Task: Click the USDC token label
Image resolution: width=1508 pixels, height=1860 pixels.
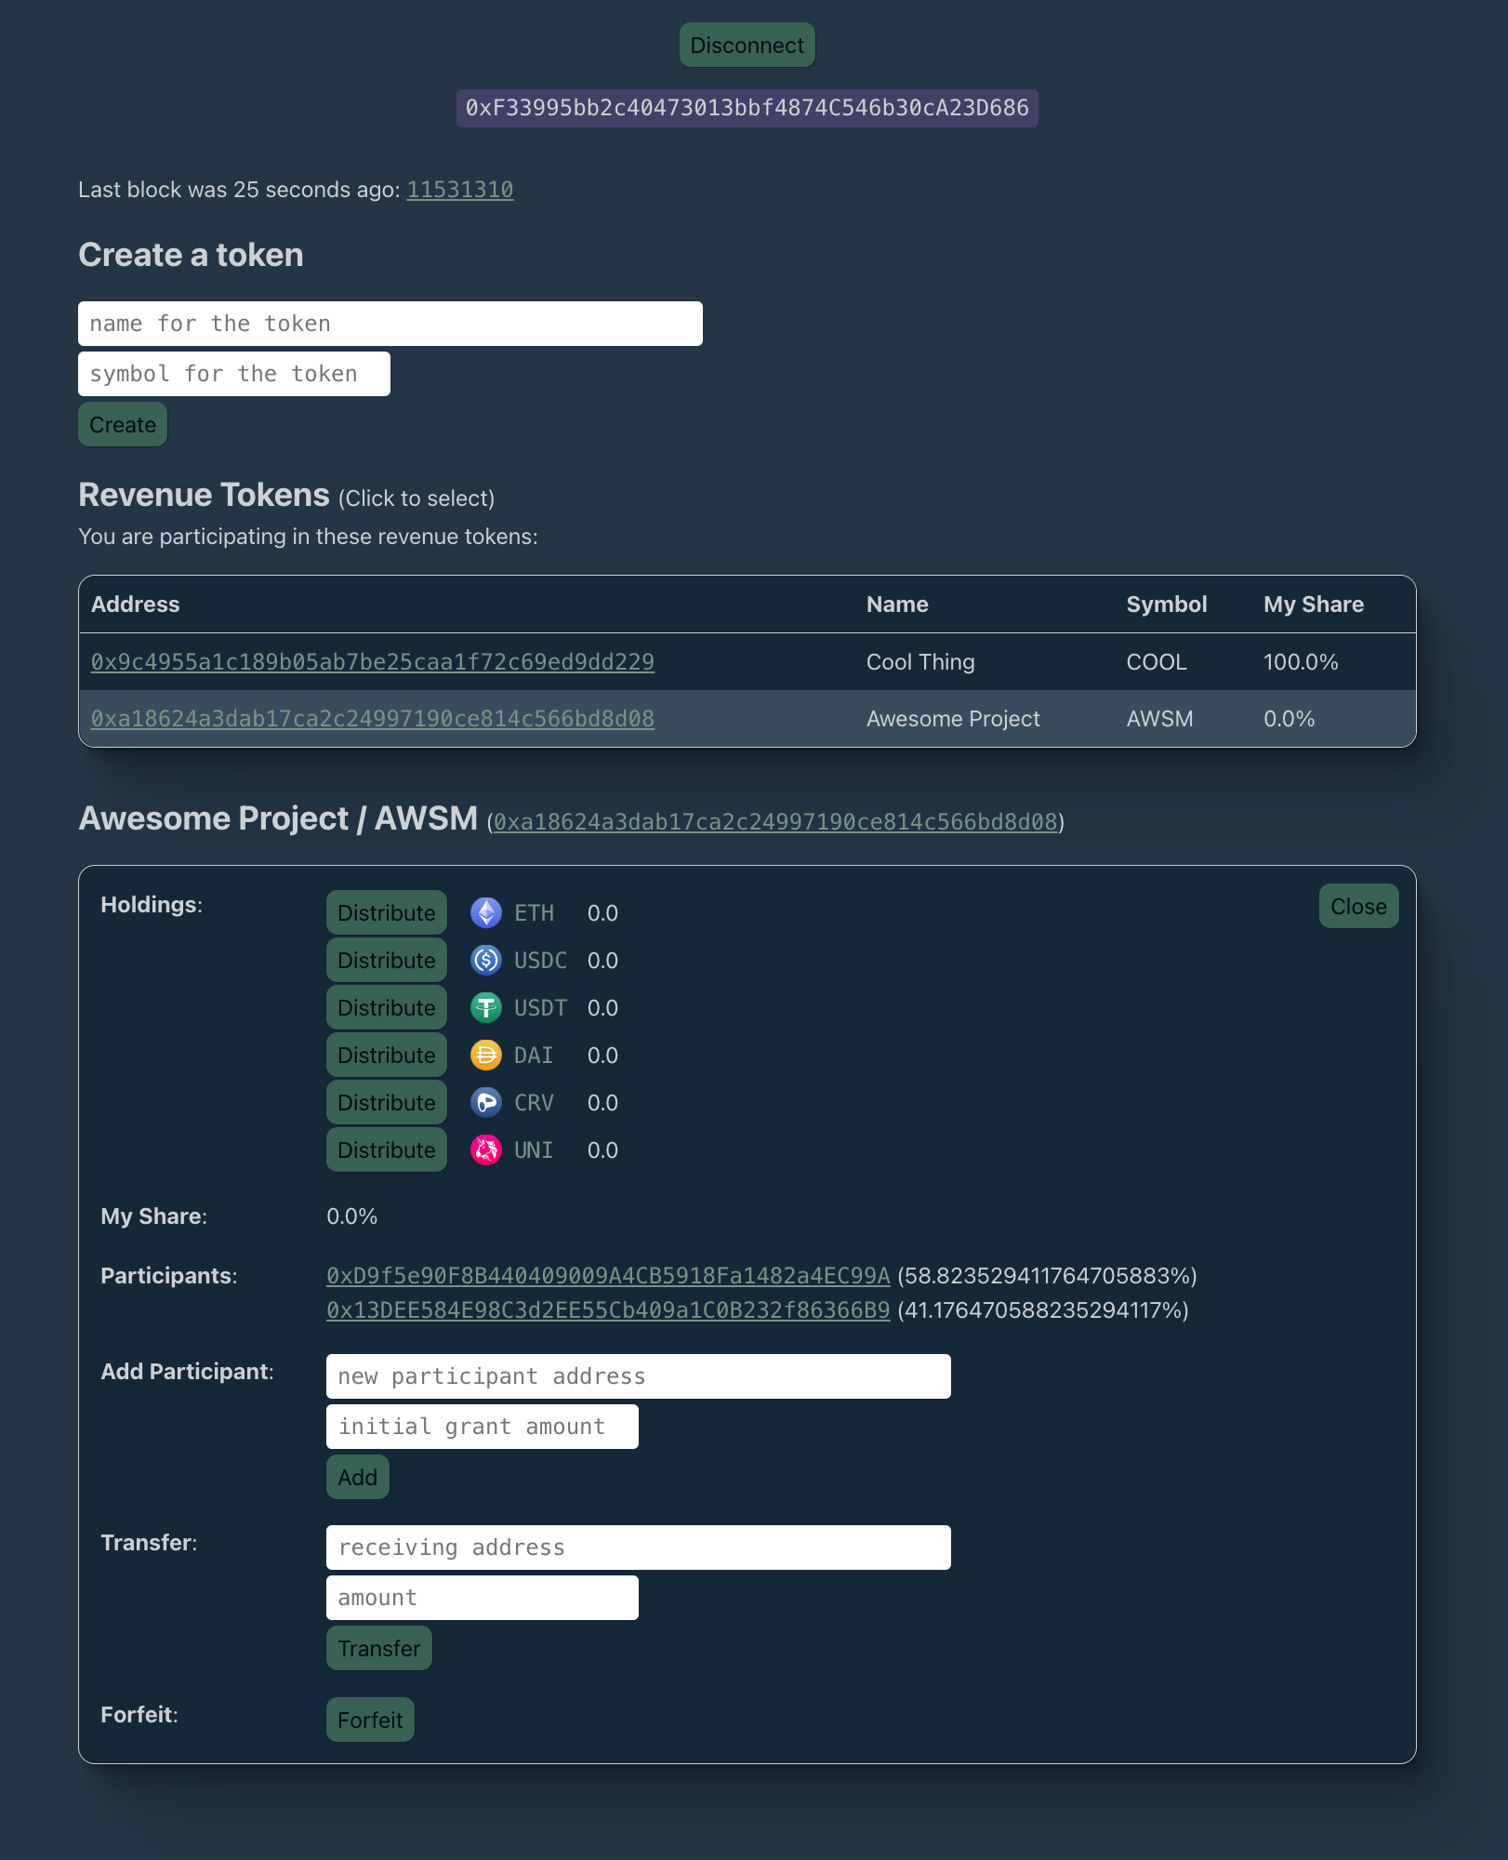Action: point(540,961)
